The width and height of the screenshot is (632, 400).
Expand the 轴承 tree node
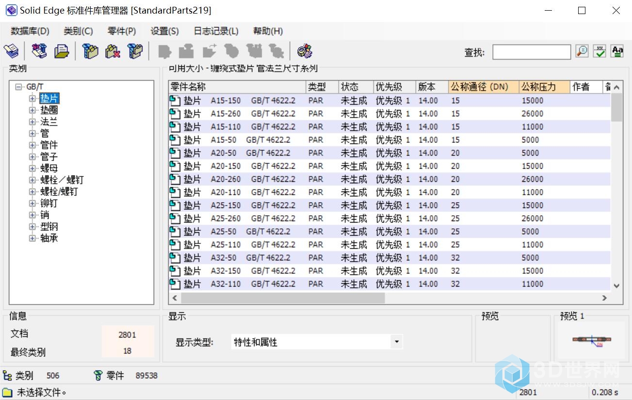point(32,238)
